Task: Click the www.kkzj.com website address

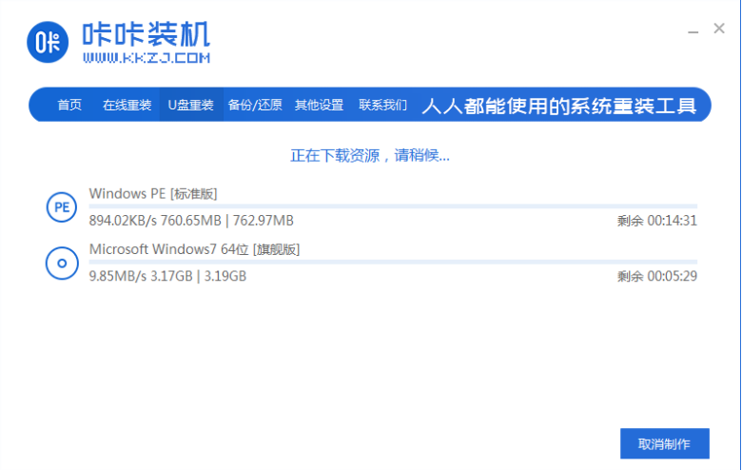Action: pyautogui.click(x=146, y=59)
